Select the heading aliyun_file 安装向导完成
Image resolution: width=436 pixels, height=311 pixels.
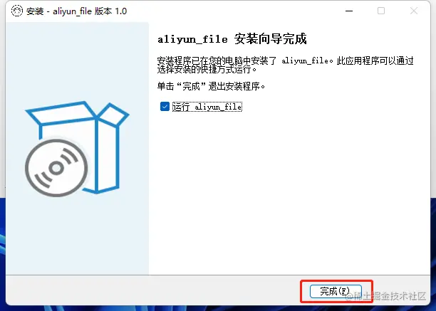pyautogui.click(x=232, y=39)
